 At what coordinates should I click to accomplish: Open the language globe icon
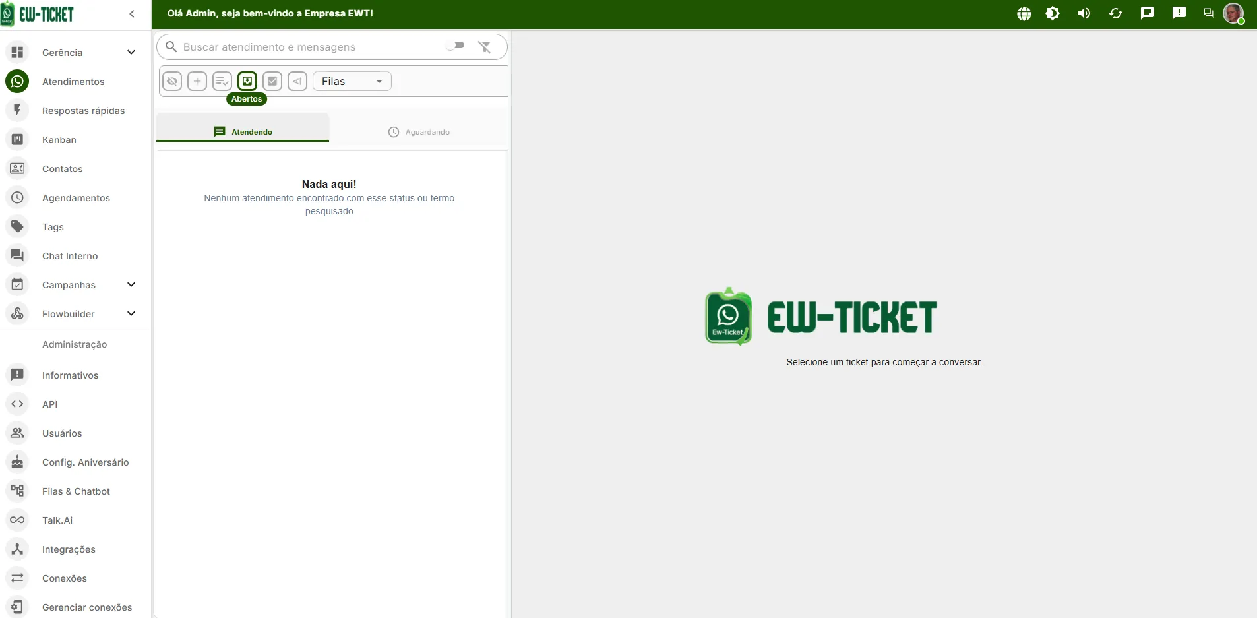[1024, 13]
